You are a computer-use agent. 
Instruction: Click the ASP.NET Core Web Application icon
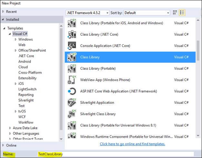72,91
